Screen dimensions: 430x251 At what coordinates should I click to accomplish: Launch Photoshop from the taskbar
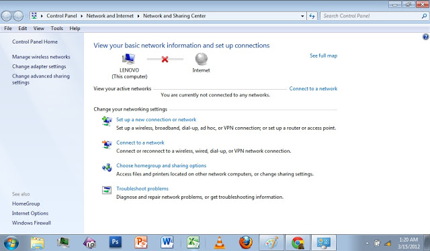(115, 242)
